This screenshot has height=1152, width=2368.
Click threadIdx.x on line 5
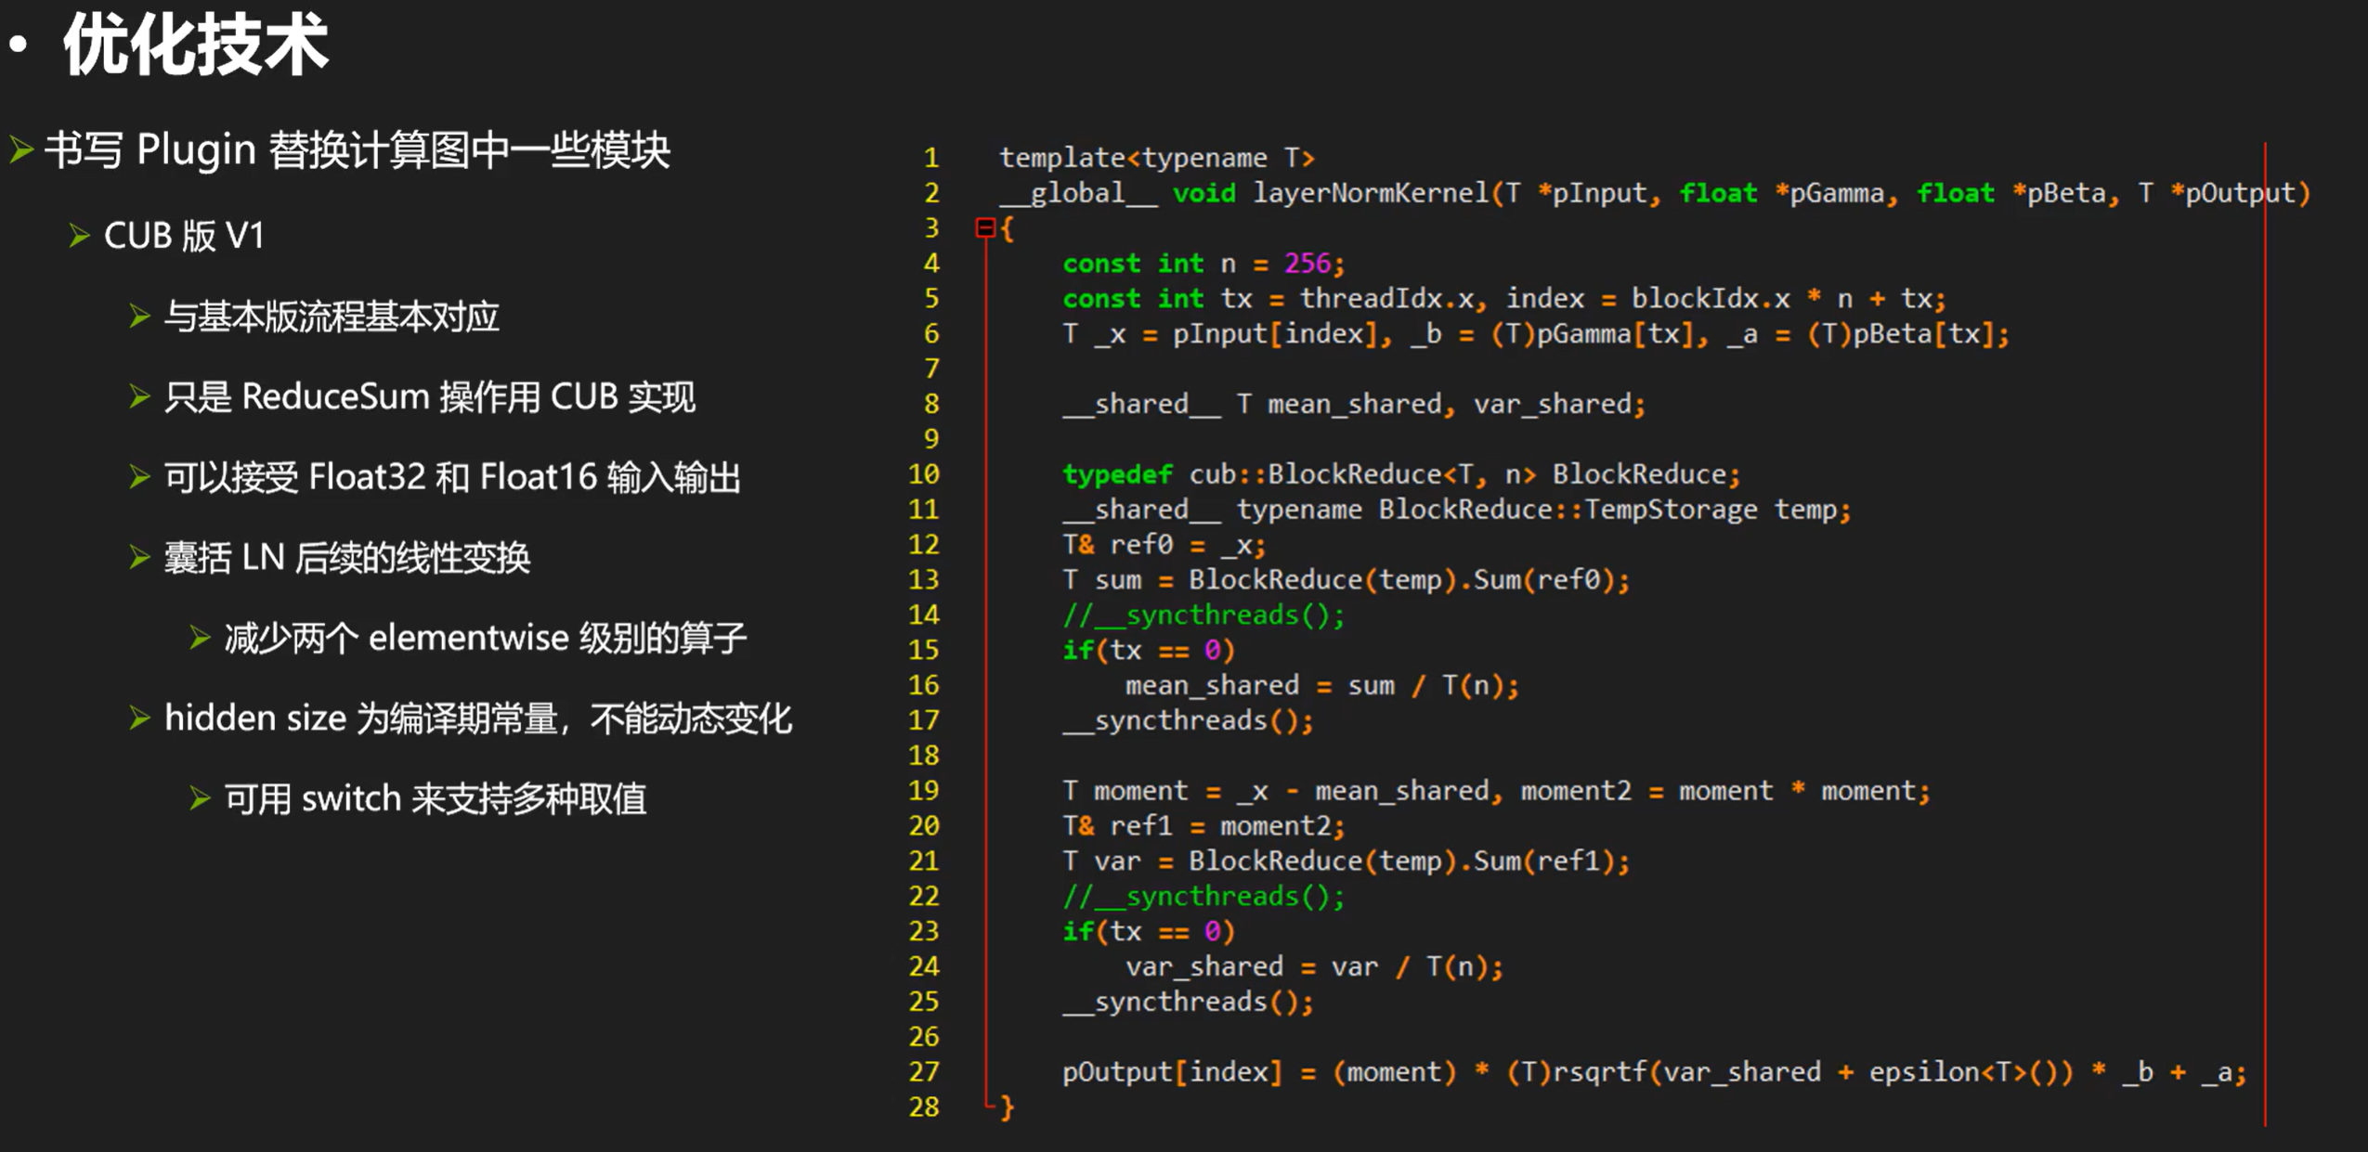1386,299
